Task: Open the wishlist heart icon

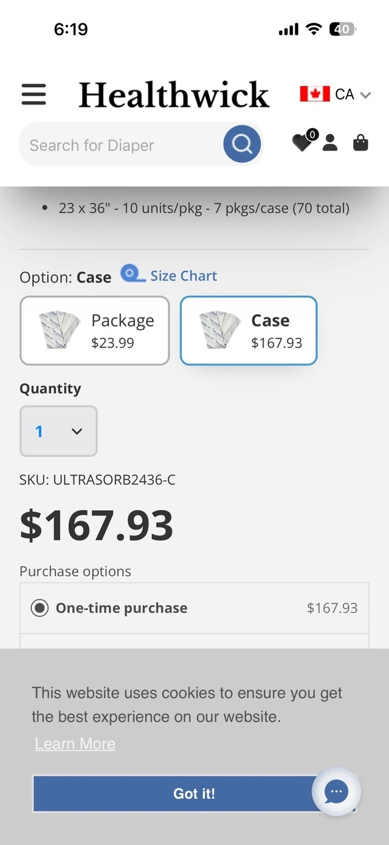Action: coord(301,142)
